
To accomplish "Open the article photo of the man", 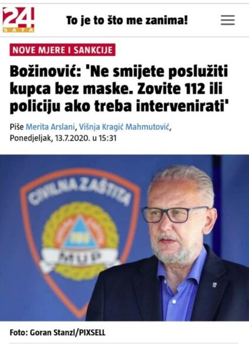I will (x=125, y=238).
